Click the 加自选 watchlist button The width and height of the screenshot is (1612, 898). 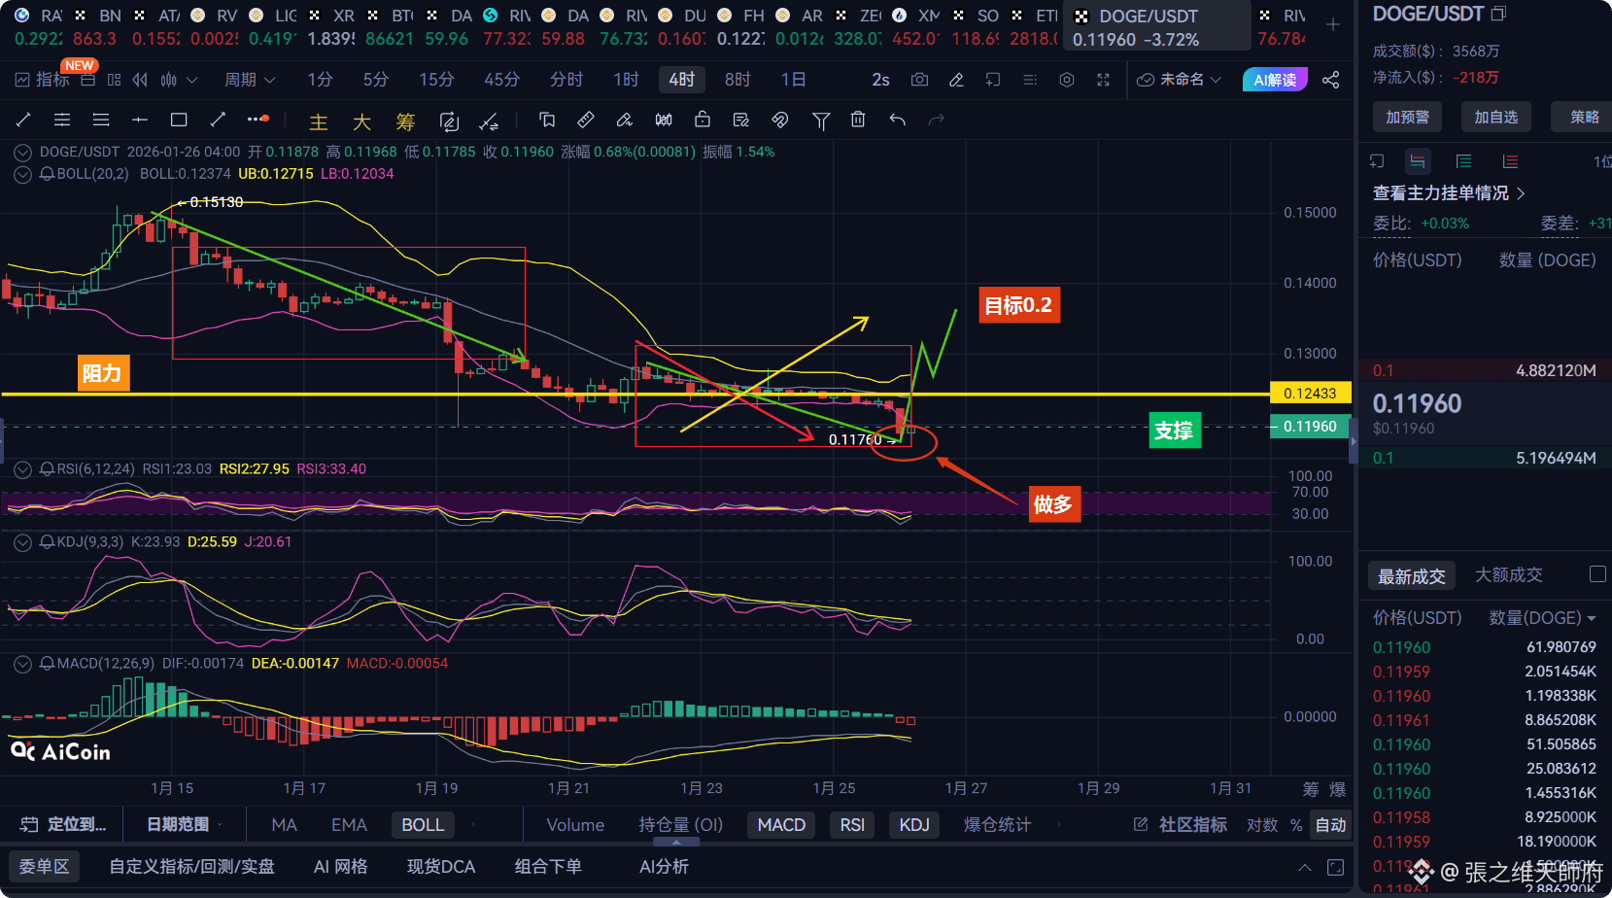(x=1496, y=117)
